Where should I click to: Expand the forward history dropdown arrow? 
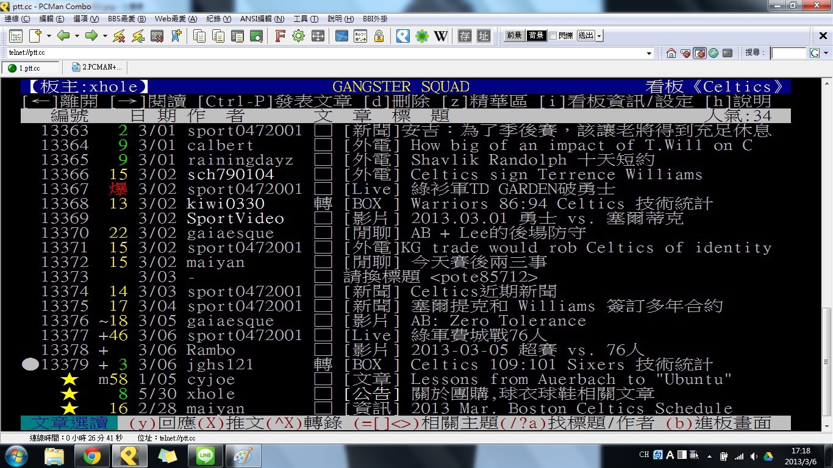coord(105,36)
